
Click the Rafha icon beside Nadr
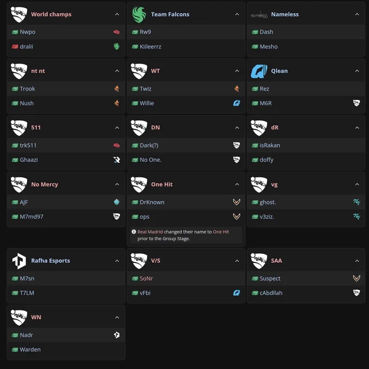117,335
